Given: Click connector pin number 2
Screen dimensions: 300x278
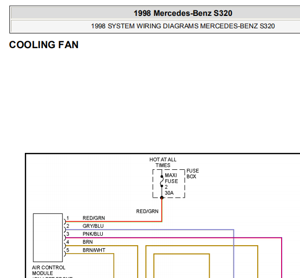Looking at the screenshot, I should click(x=68, y=226).
